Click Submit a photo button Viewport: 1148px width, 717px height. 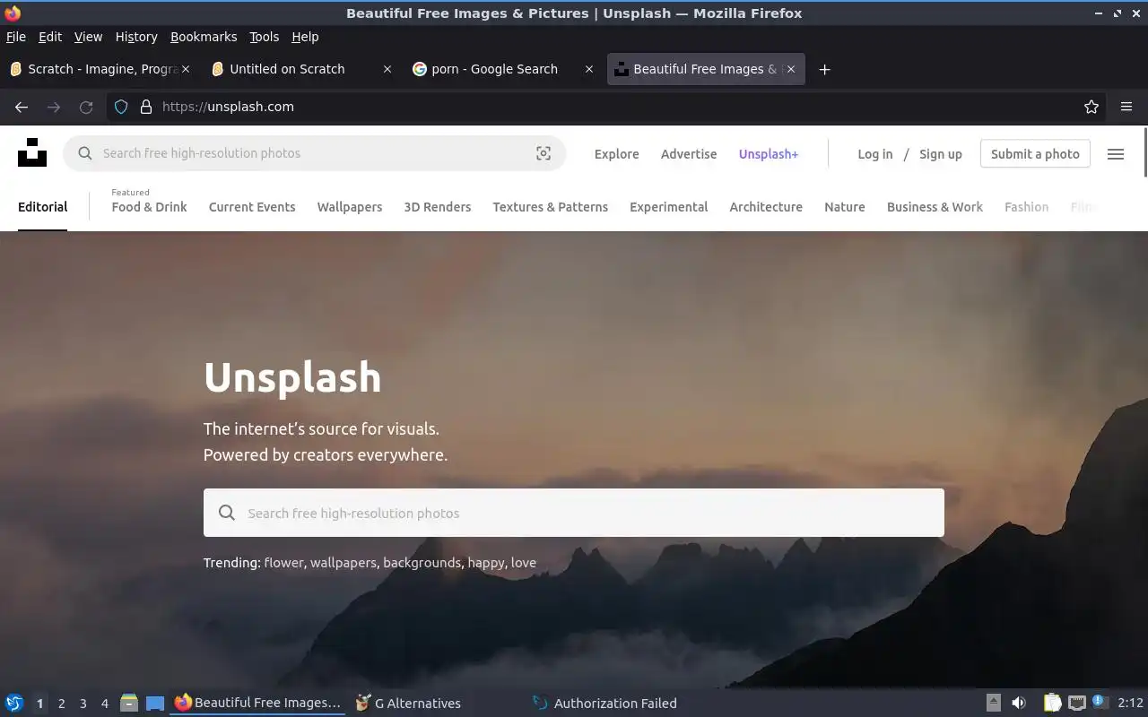coord(1035,154)
